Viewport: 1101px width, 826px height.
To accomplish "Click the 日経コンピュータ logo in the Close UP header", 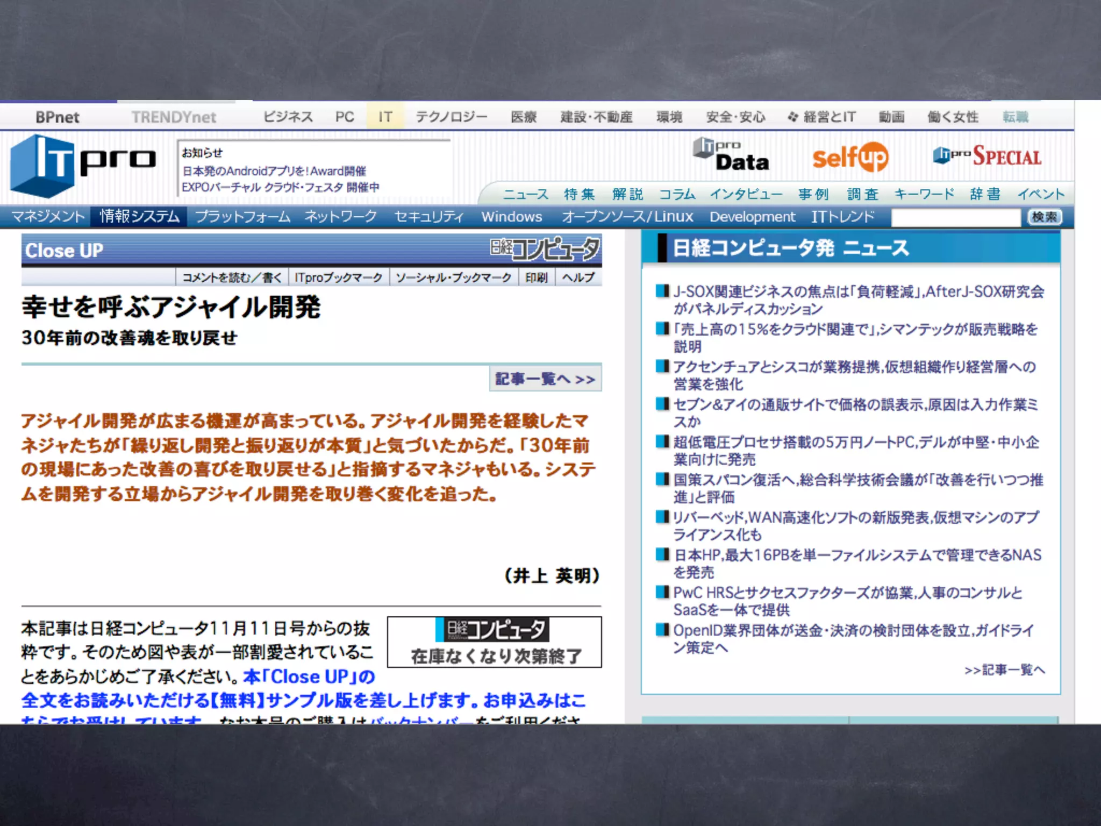I will [x=545, y=250].
